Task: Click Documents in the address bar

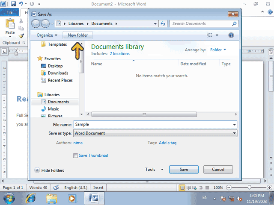Action: pyautogui.click(x=102, y=23)
